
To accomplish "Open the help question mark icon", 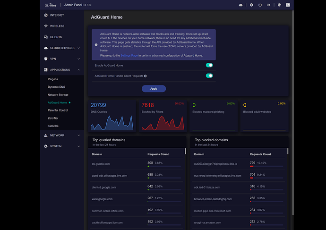I will point(250,5).
